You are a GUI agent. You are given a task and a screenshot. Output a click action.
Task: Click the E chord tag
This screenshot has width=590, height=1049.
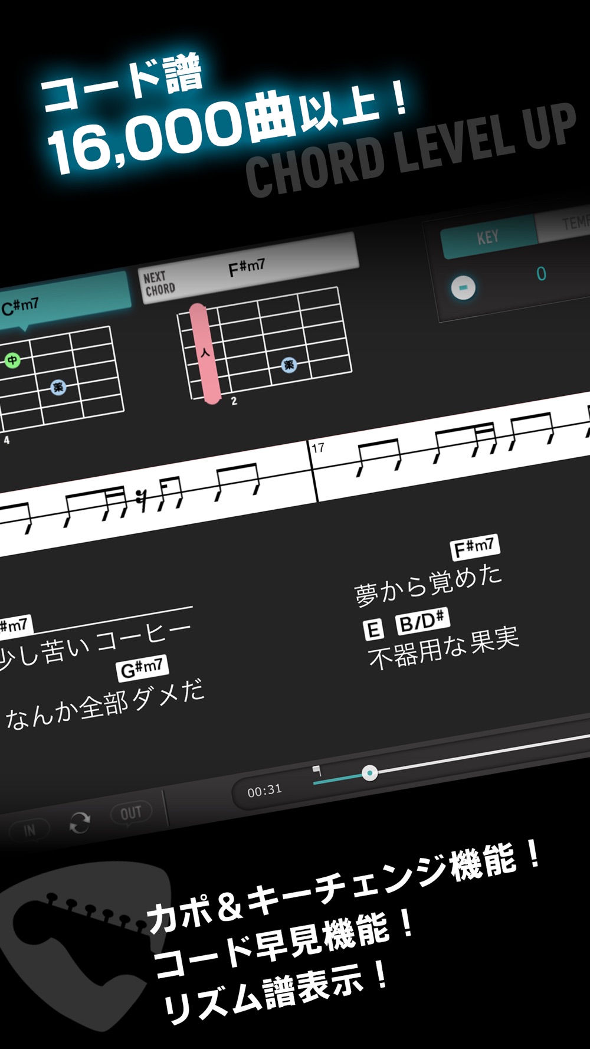(373, 630)
